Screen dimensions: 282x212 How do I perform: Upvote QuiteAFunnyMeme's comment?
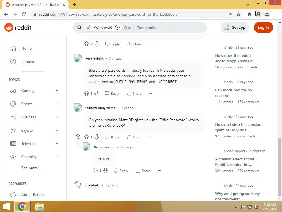coord(86,137)
